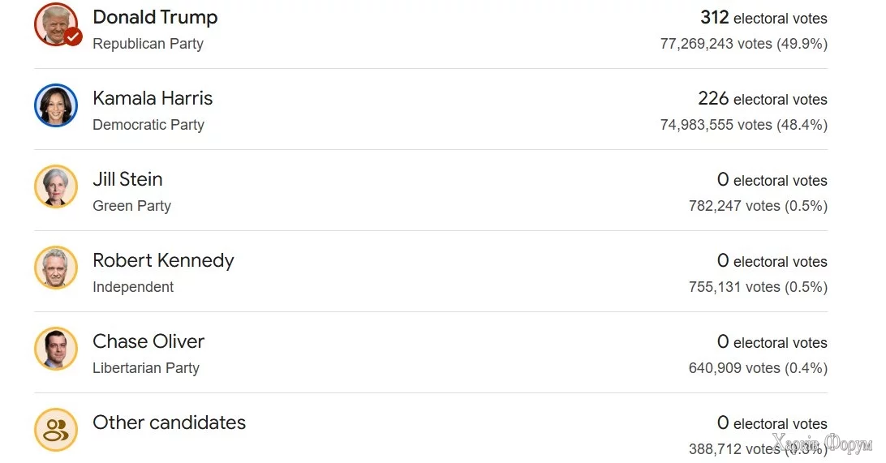
Task: Open the Donald Trump candidate name
Action: (x=155, y=17)
